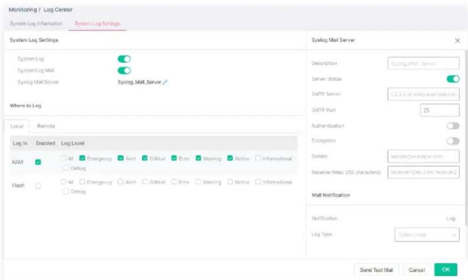Uncheck RAM Notice log level
Screen dimensions: 468x280
tap(230, 158)
